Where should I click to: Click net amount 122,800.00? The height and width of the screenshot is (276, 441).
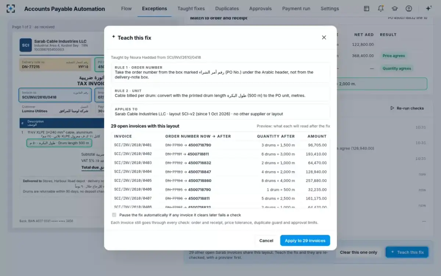pos(363,45)
